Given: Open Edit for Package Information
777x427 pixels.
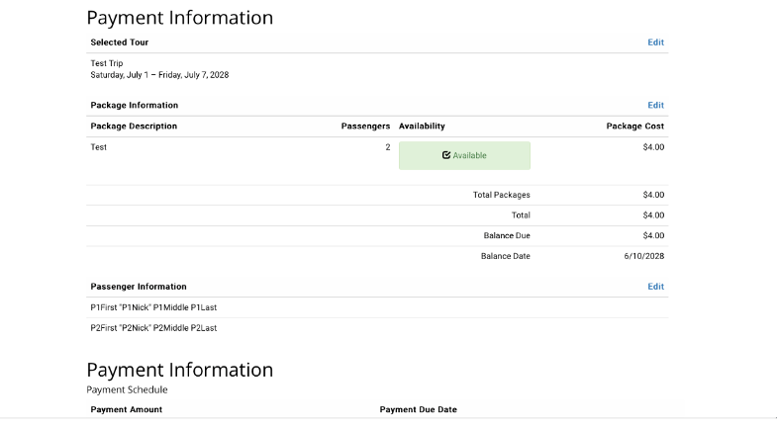Looking at the screenshot, I should click(655, 105).
